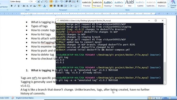Click English (United States) language indicator
This screenshot has width=177, height=100.
25,98
